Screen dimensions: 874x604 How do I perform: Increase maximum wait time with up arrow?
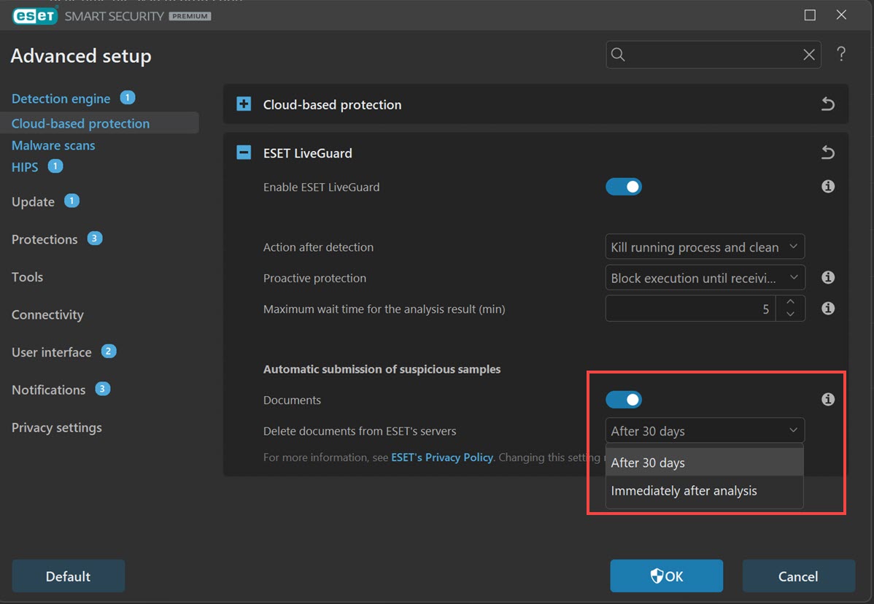(790, 302)
